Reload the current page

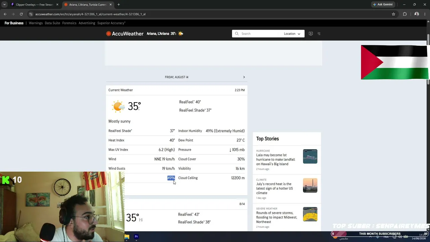(21, 14)
